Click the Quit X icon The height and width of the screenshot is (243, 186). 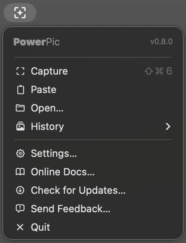click(x=20, y=227)
